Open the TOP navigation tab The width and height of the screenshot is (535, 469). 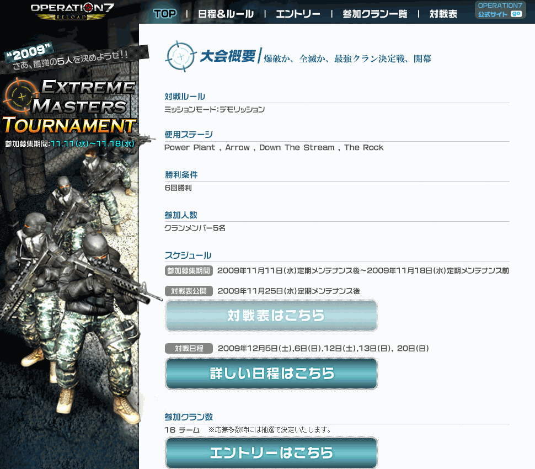165,14
